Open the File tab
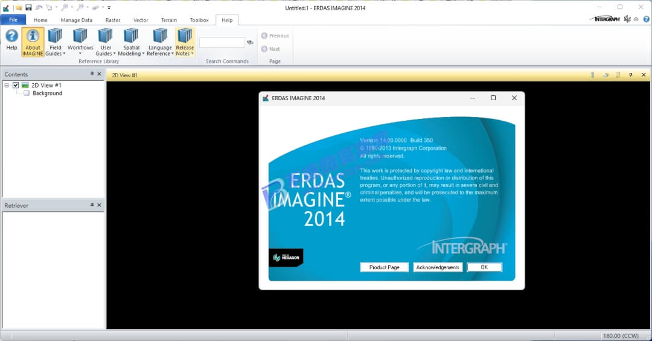The height and width of the screenshot is (341, 652). 13,19
